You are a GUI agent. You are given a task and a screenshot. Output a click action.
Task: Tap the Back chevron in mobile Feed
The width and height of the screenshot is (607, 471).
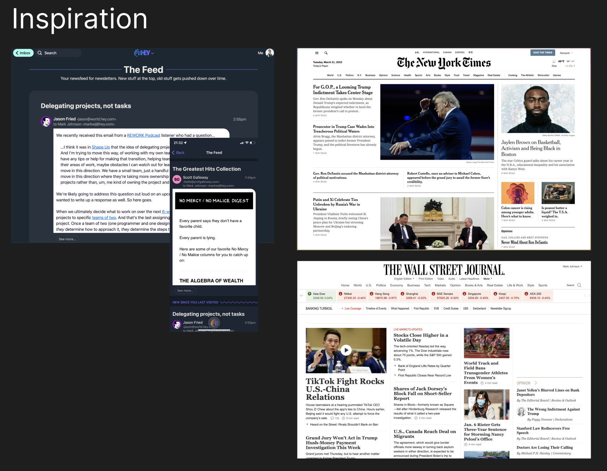point(173,153)
